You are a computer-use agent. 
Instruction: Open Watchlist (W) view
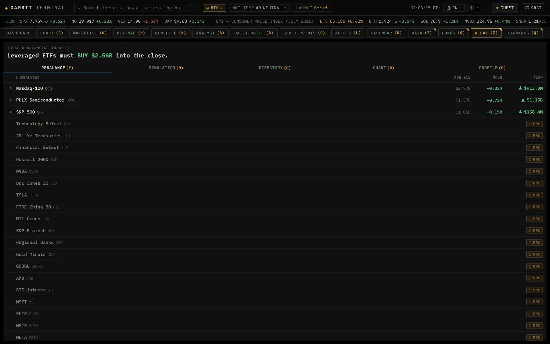(x=90, y=33)
